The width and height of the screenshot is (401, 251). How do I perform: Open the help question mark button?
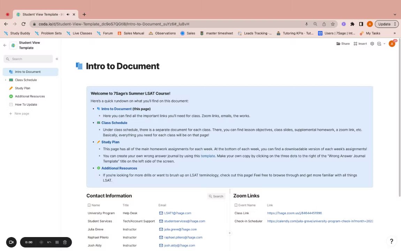click(392, 241)
